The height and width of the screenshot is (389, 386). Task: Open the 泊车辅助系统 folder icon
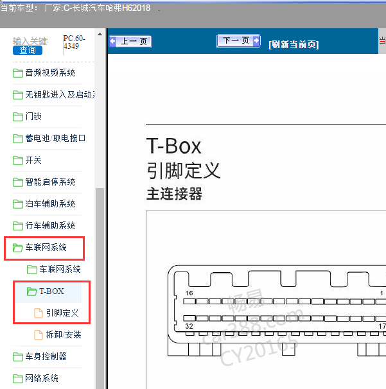(18, 204)
